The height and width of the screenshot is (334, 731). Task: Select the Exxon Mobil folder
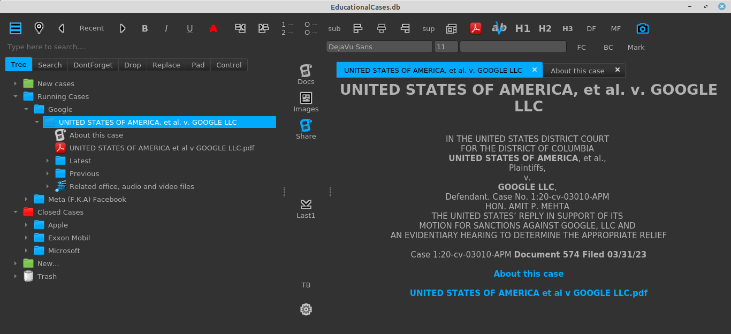click(x=69, y=238)
